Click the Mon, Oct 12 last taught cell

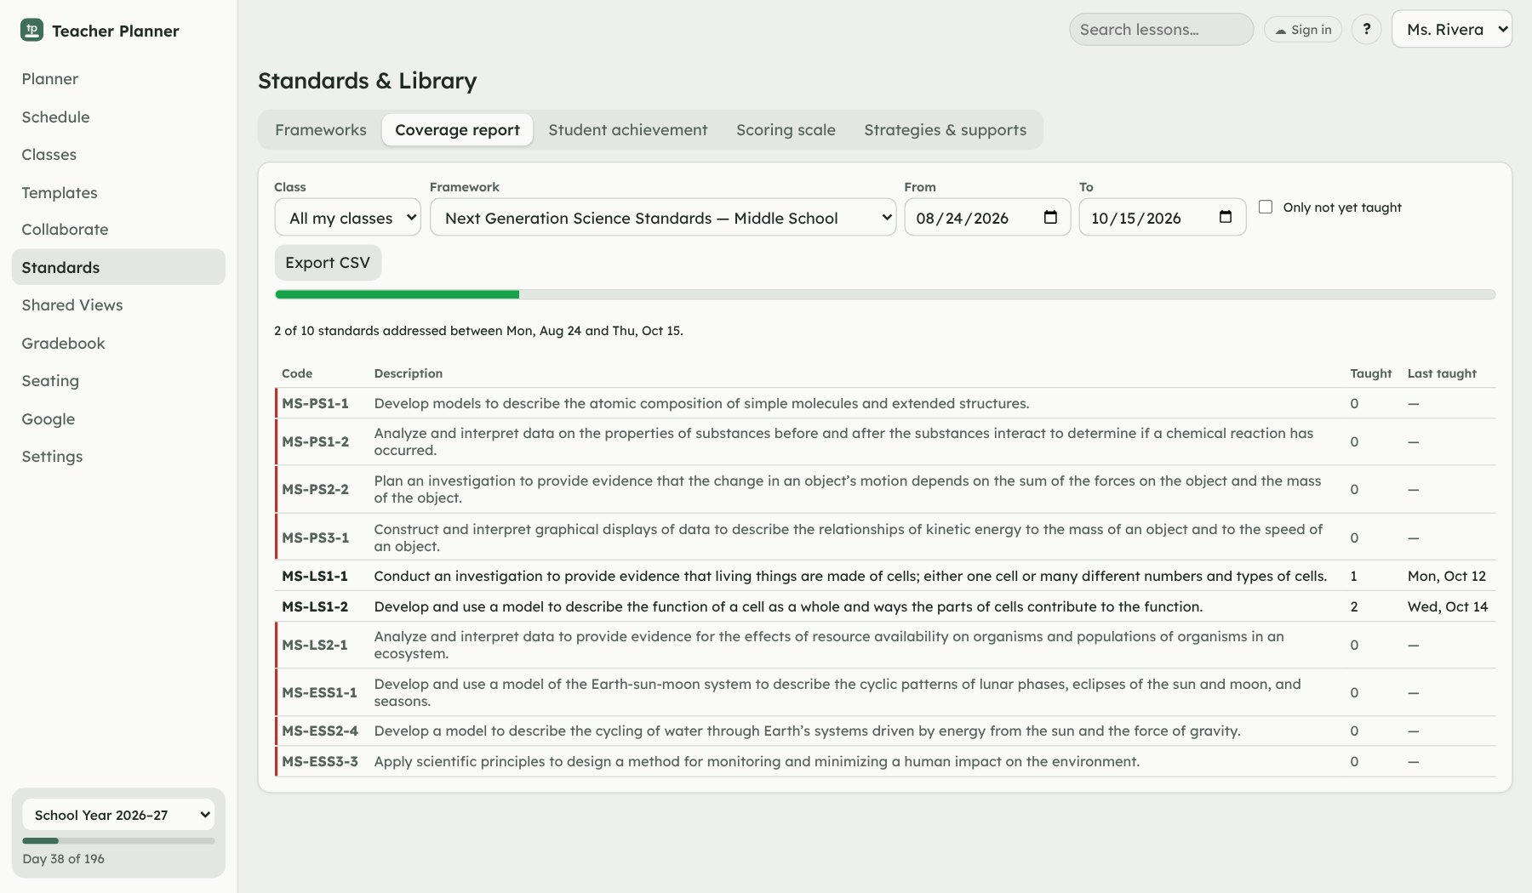pos(1446,576)
